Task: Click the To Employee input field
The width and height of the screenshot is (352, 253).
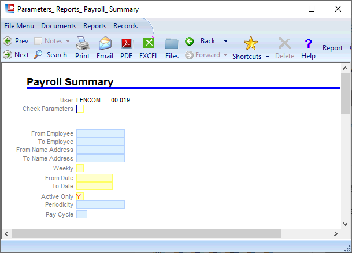Action: 101,142
